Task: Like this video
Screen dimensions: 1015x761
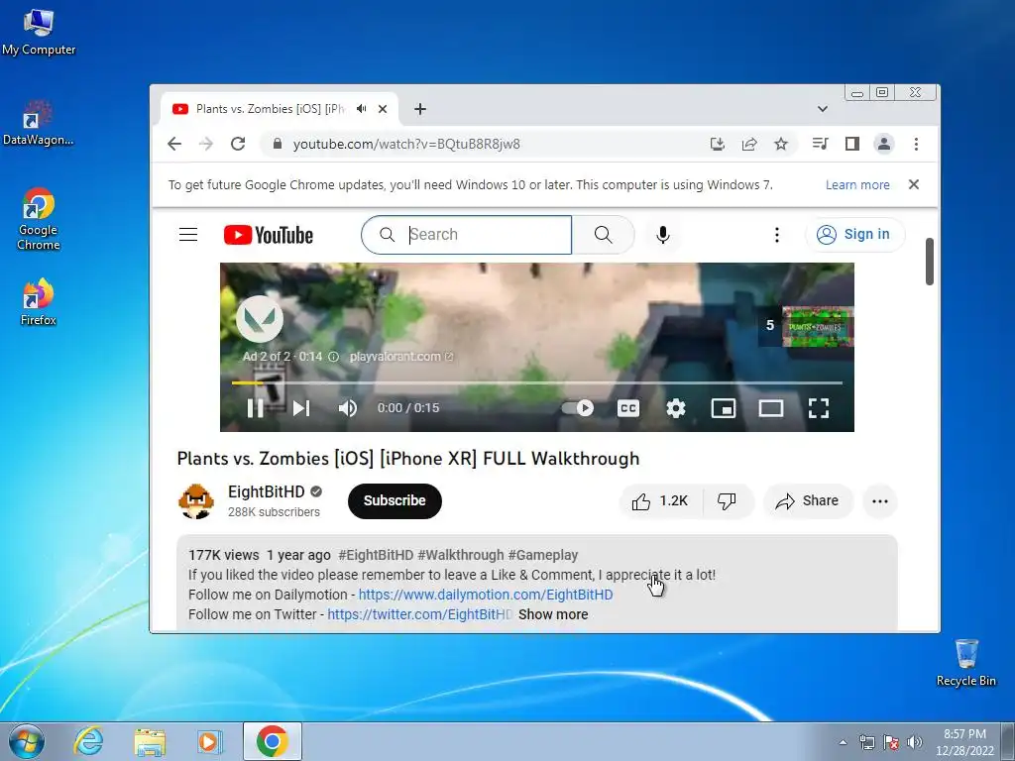Action: [661, 500]
